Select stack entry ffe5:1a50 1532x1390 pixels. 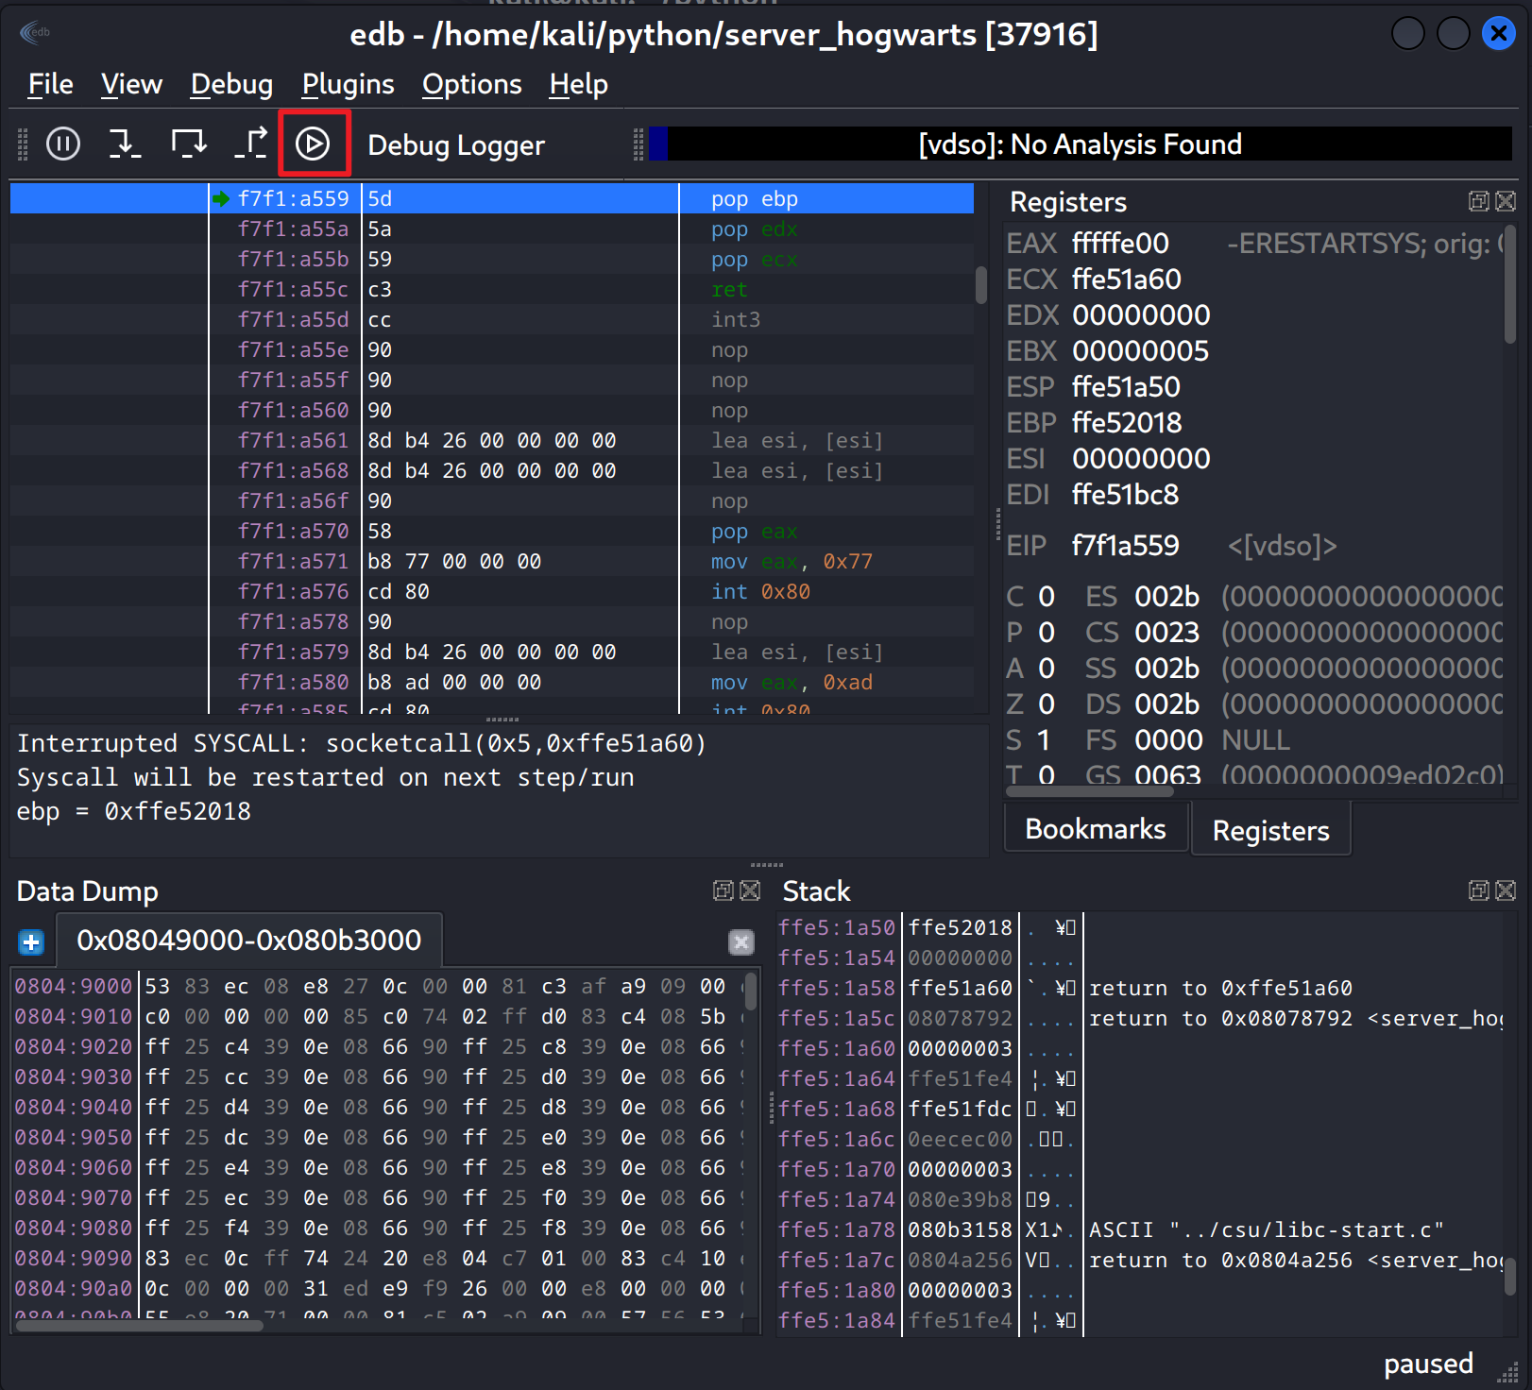point(1139,928)
